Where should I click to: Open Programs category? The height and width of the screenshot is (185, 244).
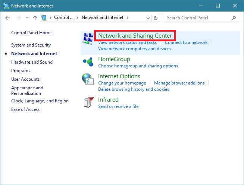click(x=21, y=71)
